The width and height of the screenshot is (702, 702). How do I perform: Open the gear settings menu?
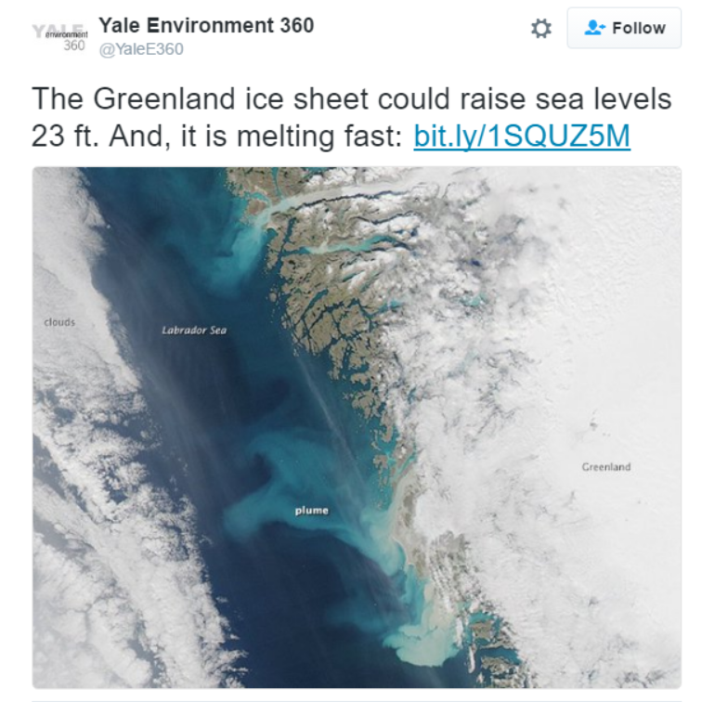coord(541,28)
